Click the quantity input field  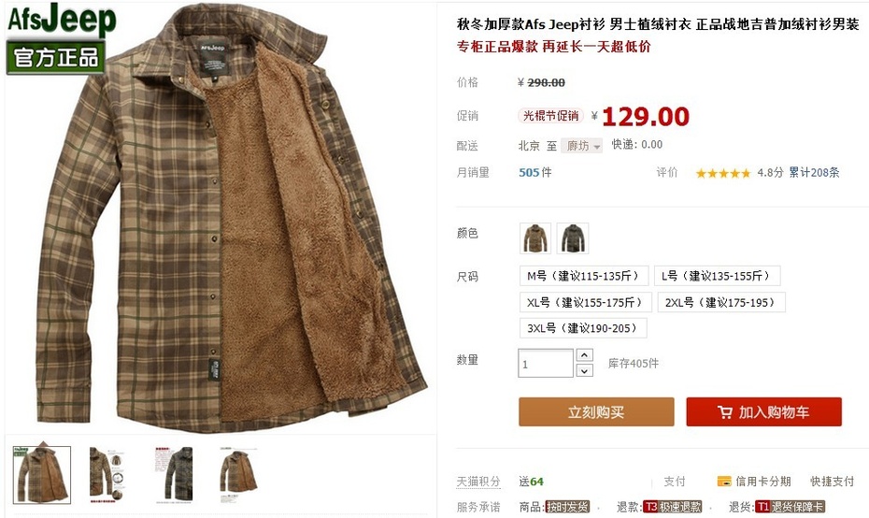tap(546, 364)
